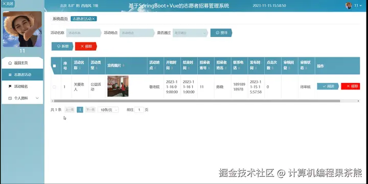Image resolution: width=368 pixels, height=184 pixels.
Task: Open the 10条/页 page size dropdown
Action: click(x=108, y=110)
